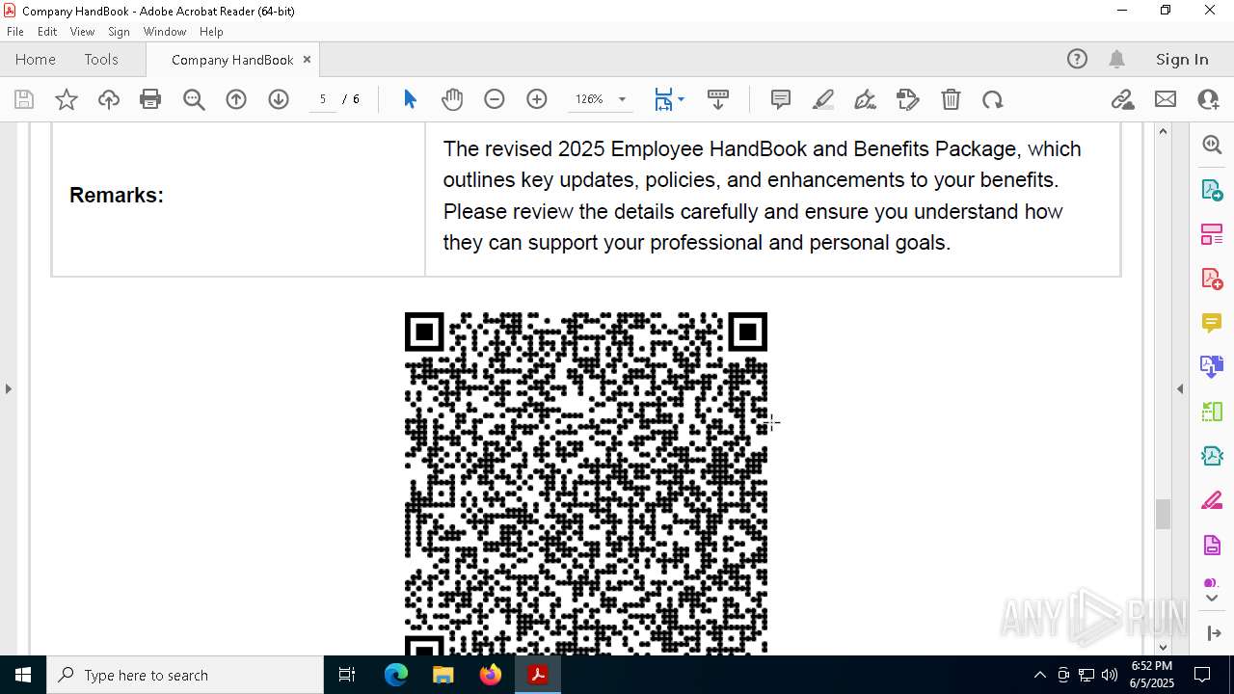Add a sticky note comment
The height and width of the screenshot is (694, 1234).
(781, 99)
